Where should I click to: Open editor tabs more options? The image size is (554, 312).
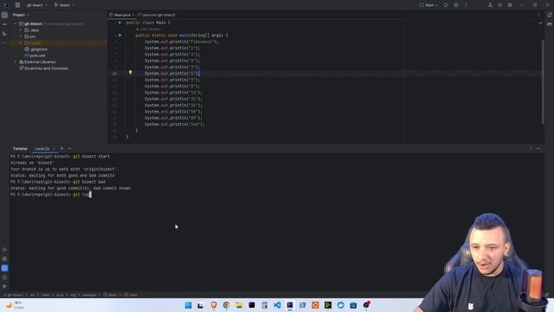pyautogui.click(x=538, y=16)
